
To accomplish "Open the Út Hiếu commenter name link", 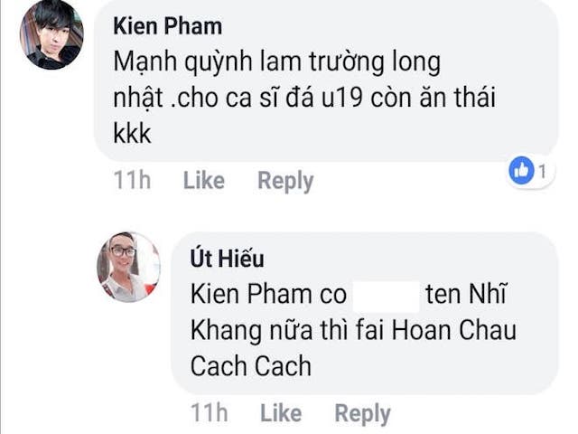I will (228, 259).
